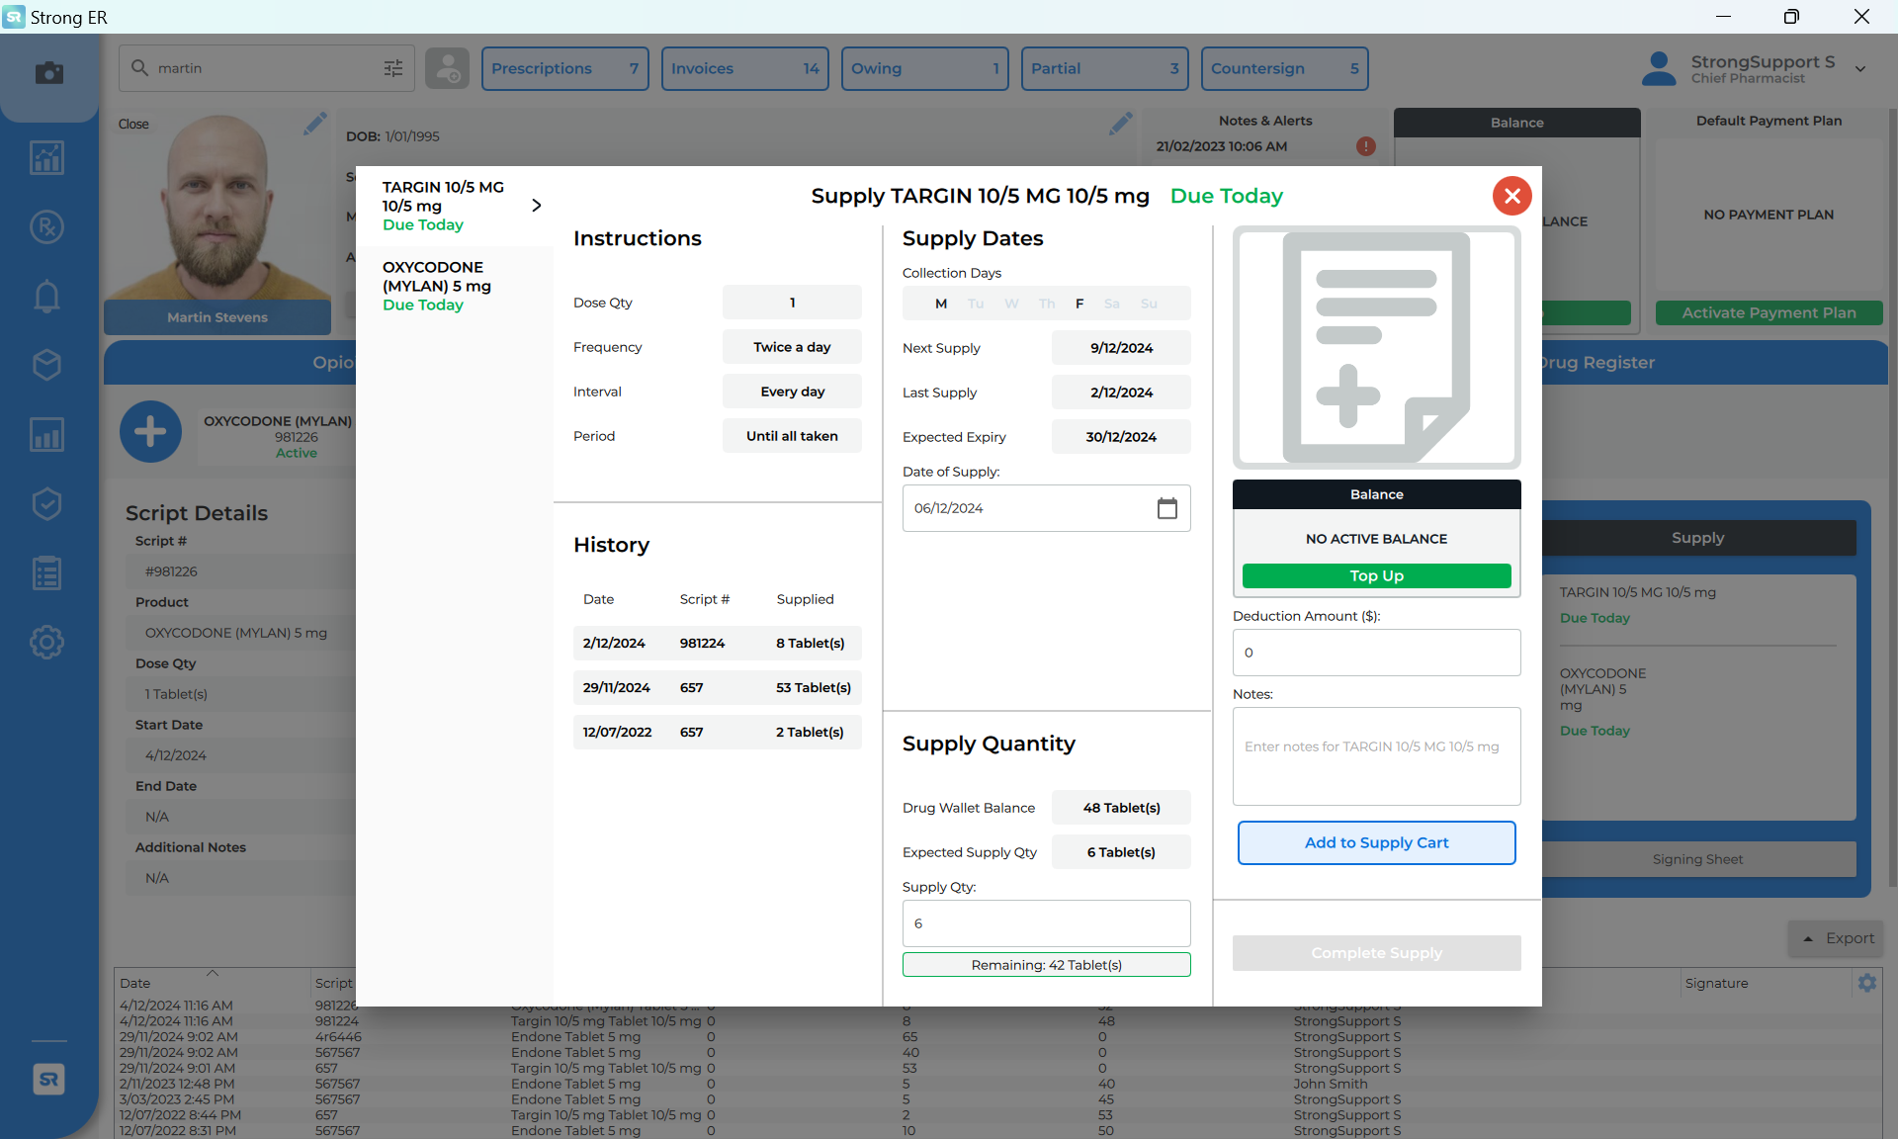
Task: Open the StrongSupport S user dropdown
Action: point(1859,69)
